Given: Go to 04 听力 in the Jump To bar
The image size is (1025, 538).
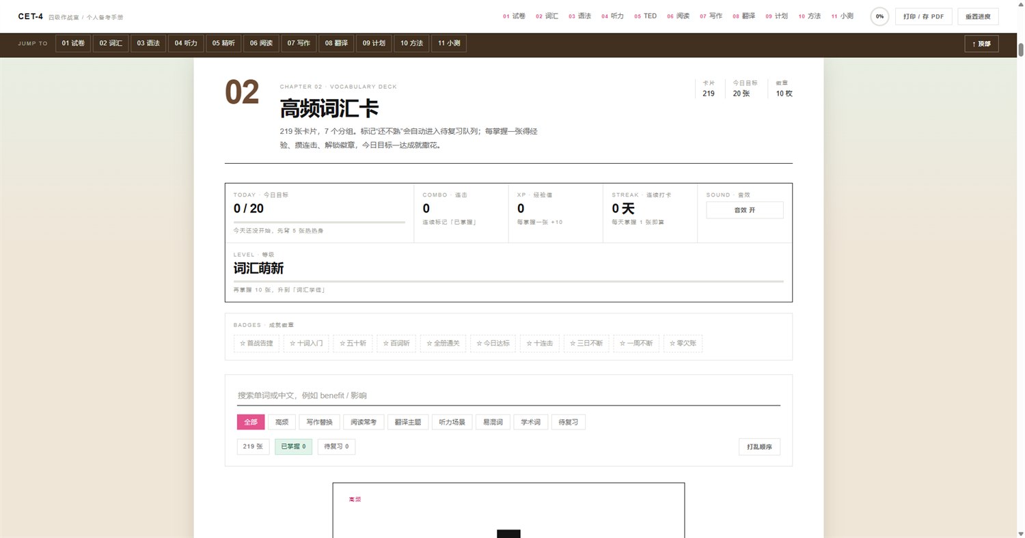Looking at the screenshot, I should [186, 44].
